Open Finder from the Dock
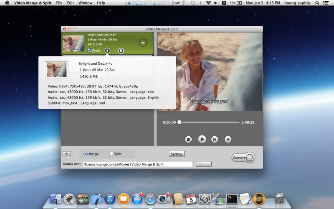Image resolution: width=334 pixels, height=209 pixels. tap(56, 199)
